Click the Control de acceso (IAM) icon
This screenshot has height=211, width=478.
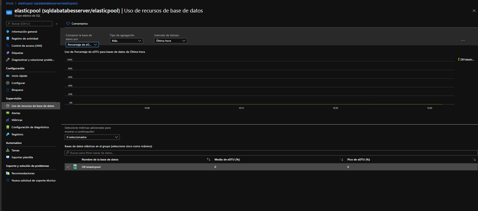click(x=8, y=46)
